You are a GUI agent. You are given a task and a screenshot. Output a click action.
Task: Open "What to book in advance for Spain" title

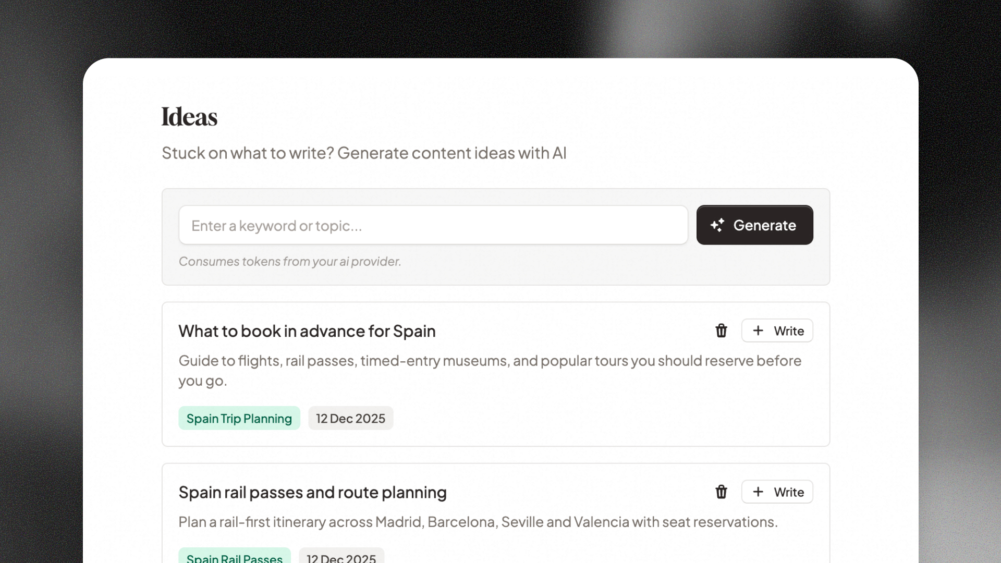click(x=307, y=331)
